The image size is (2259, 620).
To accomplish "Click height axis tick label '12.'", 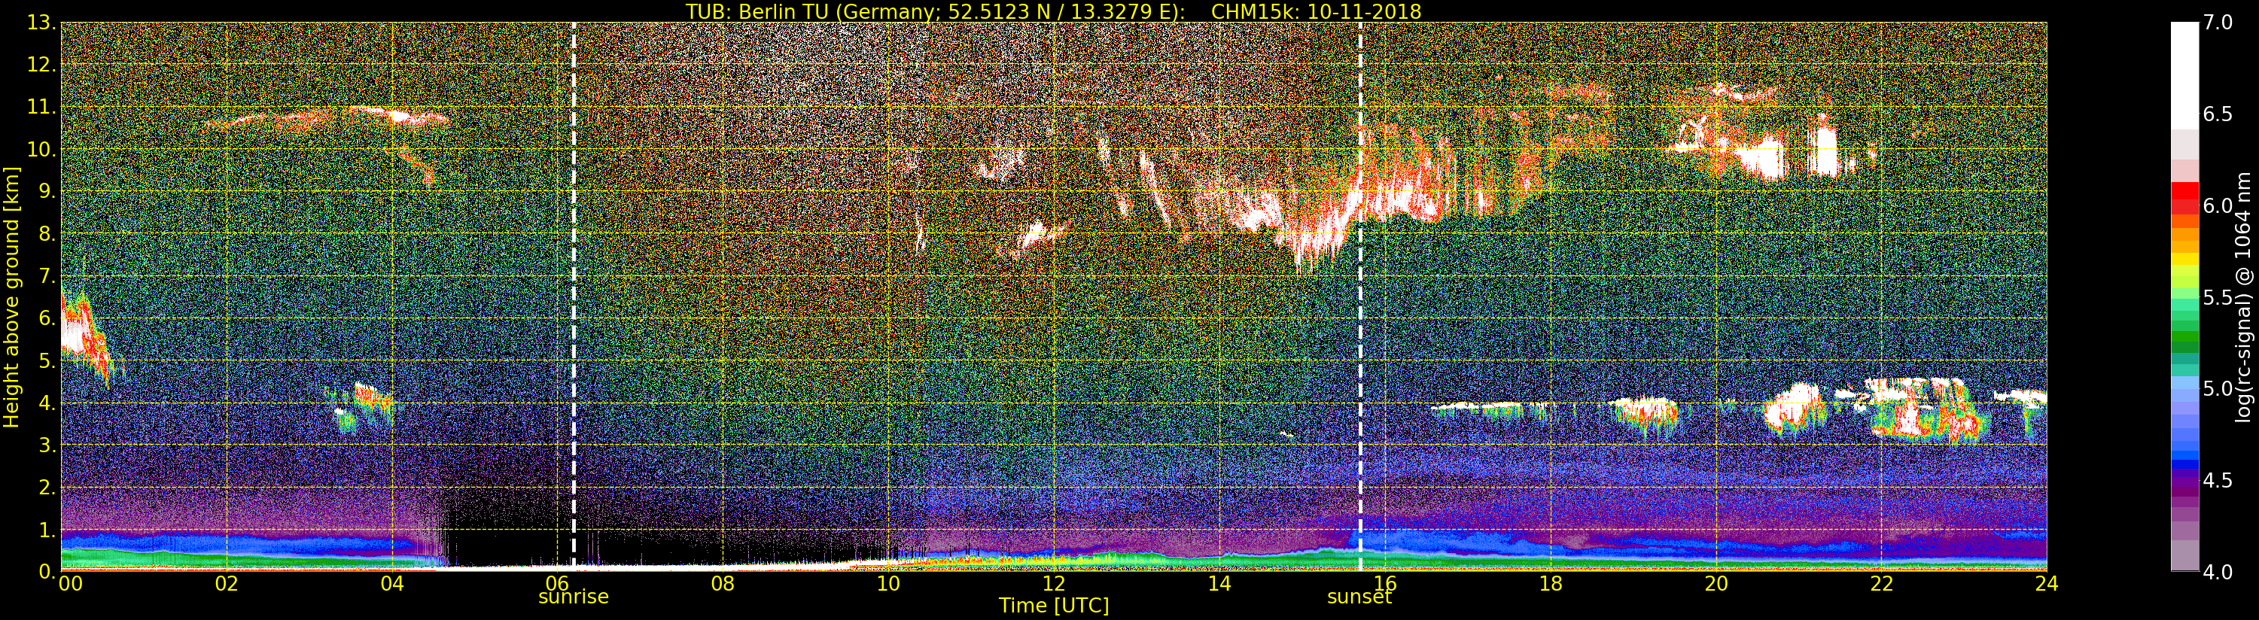I will [x=41, y=65].
